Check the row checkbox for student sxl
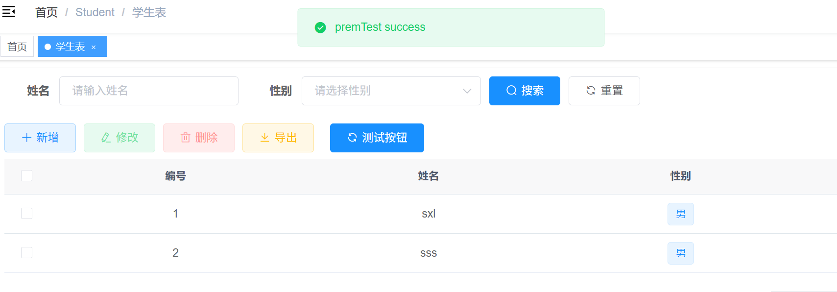Screen dimensions: 837x292 27,213
